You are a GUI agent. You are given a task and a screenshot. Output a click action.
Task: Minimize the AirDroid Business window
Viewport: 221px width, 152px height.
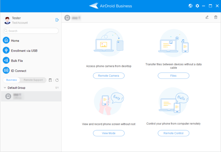[203, 6]
